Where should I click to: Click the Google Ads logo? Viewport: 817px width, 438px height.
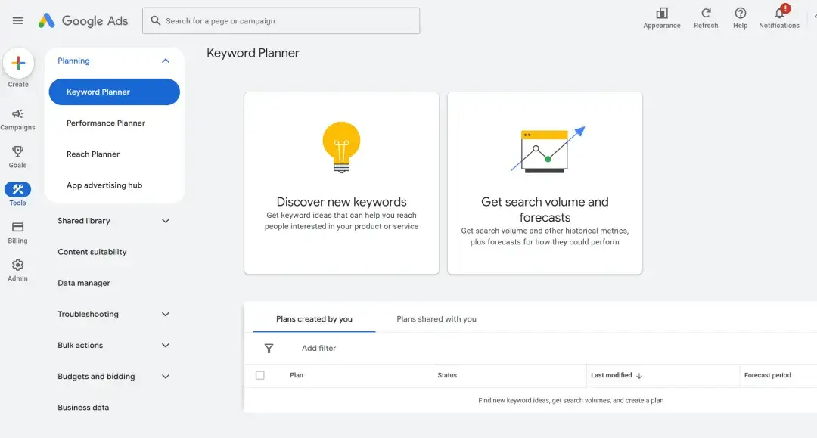(x=83, y=21)
